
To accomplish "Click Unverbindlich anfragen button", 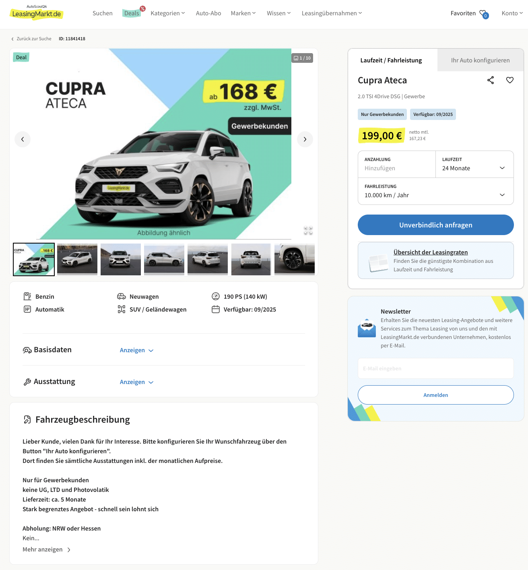I will (435, 225).
